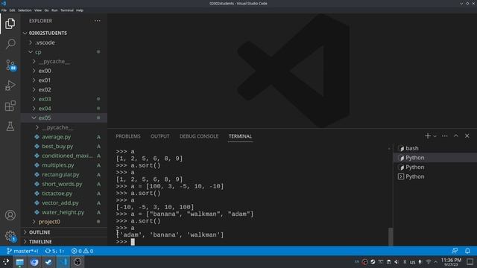Viewport: 477px width, 268px height.
Task: Open the Help menu
Action: point(80,10)
